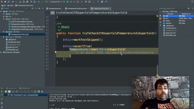Toggle show passed tests green button

6,91
